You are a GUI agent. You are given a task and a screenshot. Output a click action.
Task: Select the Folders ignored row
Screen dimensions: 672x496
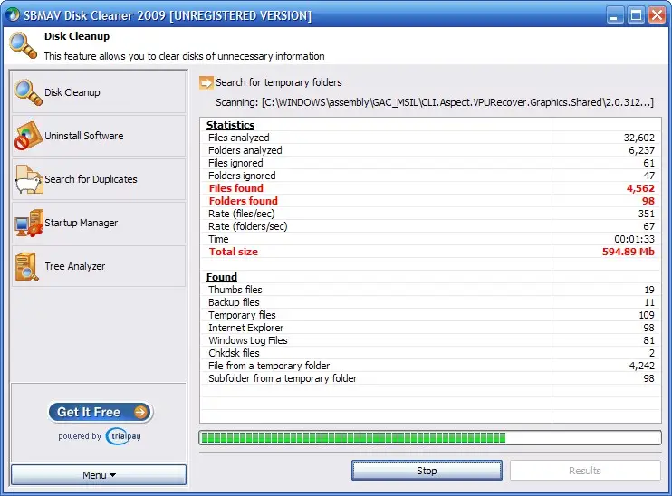tap(430, 176)
